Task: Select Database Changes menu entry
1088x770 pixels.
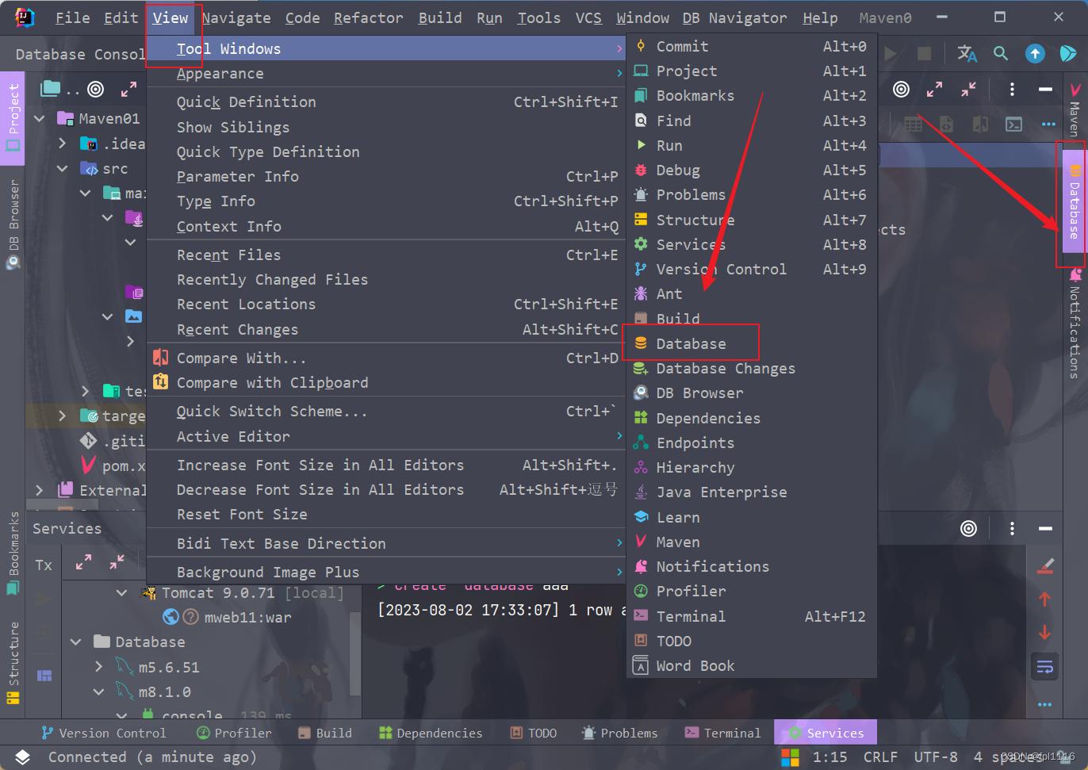Action: tap(751, 368)
